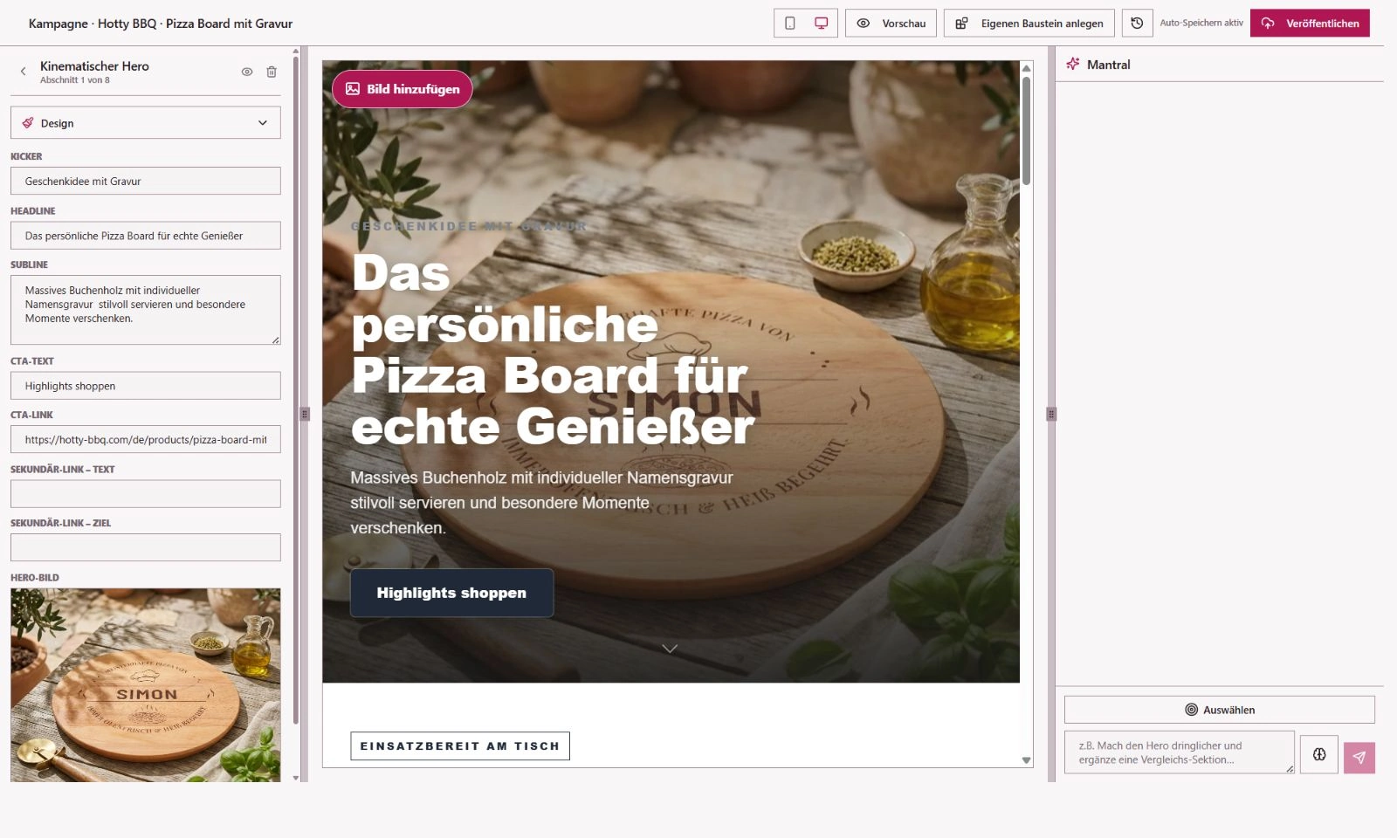This screenshot has width=1397, height=838.
Task: Toggle visibility of Kinematischer Hero section
Action: 247,72
